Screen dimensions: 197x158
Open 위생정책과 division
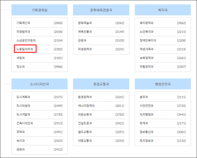tap(85, 49)
